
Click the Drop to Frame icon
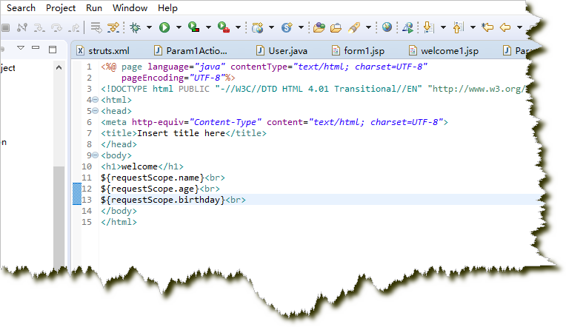pyautogui.click(x=96, y=27)
